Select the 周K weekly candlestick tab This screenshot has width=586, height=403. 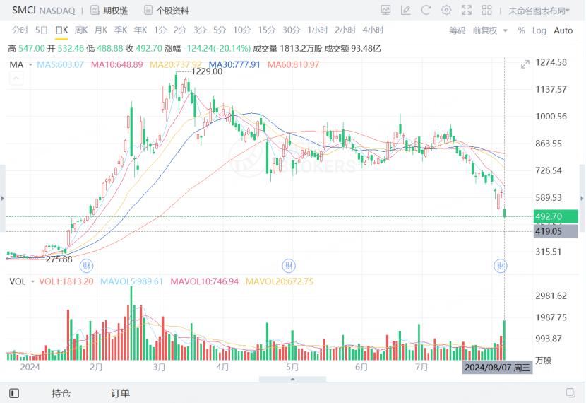pos(80,30)
